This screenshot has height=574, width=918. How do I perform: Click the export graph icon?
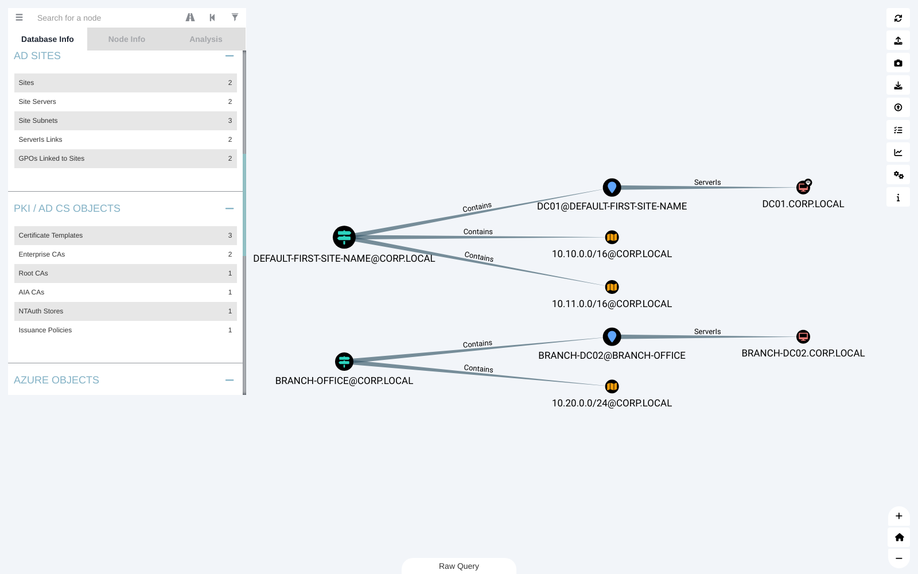click(x=898, y=41)
